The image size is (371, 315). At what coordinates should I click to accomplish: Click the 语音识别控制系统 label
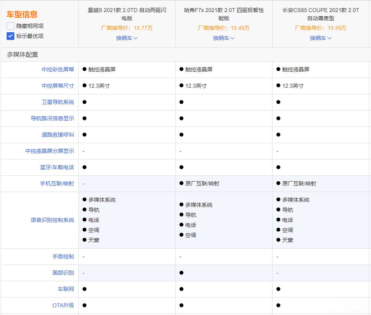(x=52, y=220)
